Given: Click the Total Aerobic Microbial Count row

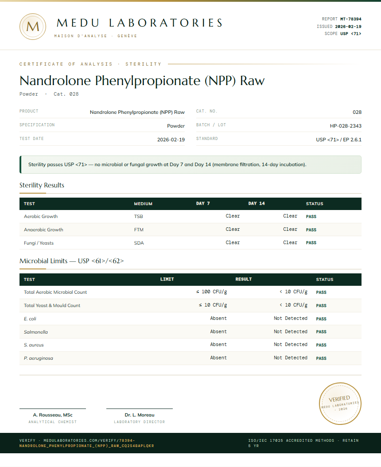Looking at the screenshot, I should [190, 292].
